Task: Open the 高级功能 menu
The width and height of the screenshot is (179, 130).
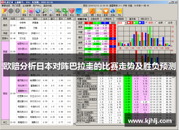Action: pos(48,6)
